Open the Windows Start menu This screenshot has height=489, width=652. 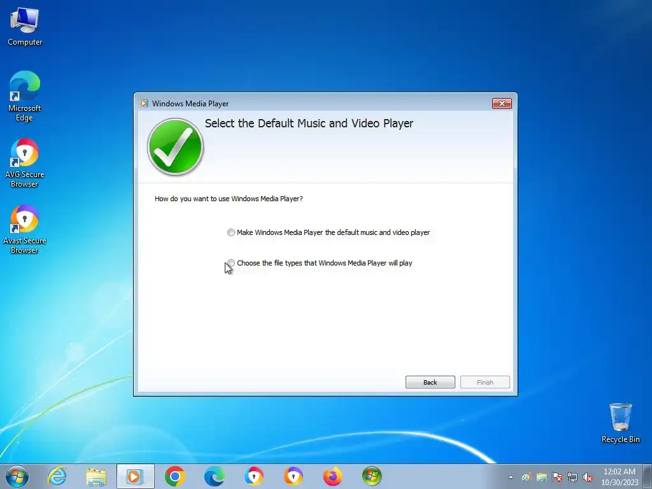click(17, 476)
